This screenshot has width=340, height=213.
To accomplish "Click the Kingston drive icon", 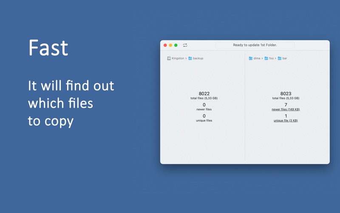I will coord(169,58).
